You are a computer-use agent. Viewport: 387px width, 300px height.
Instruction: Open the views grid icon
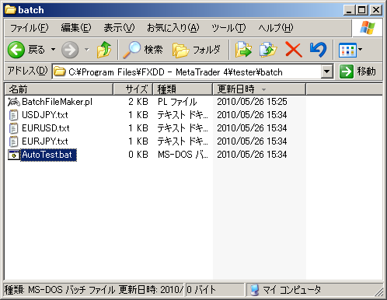pyautogui.click(x=347, y=50)
